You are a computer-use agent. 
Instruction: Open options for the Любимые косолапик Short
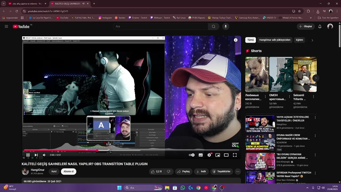coord(265,97)
